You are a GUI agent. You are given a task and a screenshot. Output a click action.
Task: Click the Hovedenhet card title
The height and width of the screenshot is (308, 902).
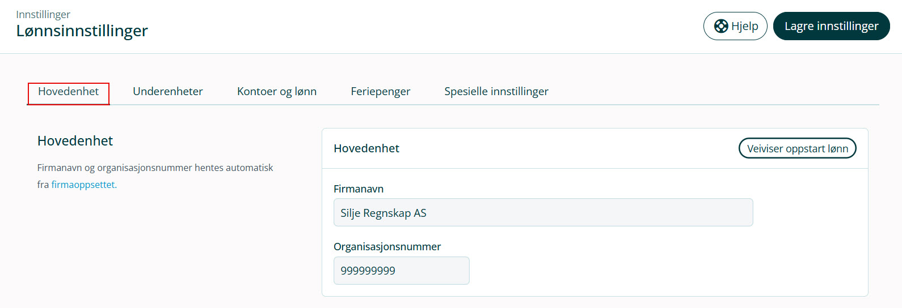click(x=366, y=148)
